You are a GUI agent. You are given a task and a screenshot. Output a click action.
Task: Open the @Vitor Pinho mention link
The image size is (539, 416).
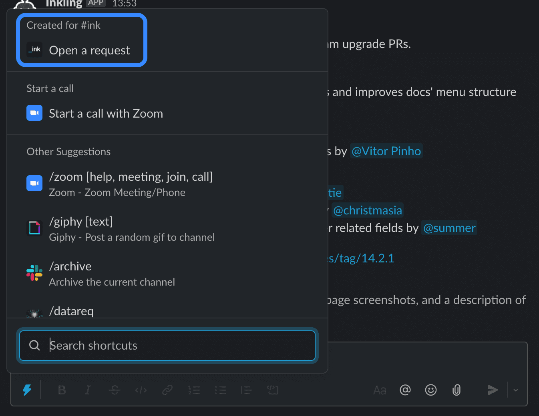click(x=386, y=151)
